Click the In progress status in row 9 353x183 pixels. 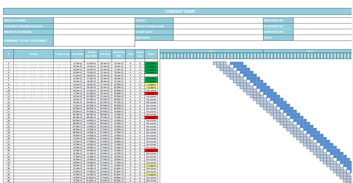tap(151, 87)
